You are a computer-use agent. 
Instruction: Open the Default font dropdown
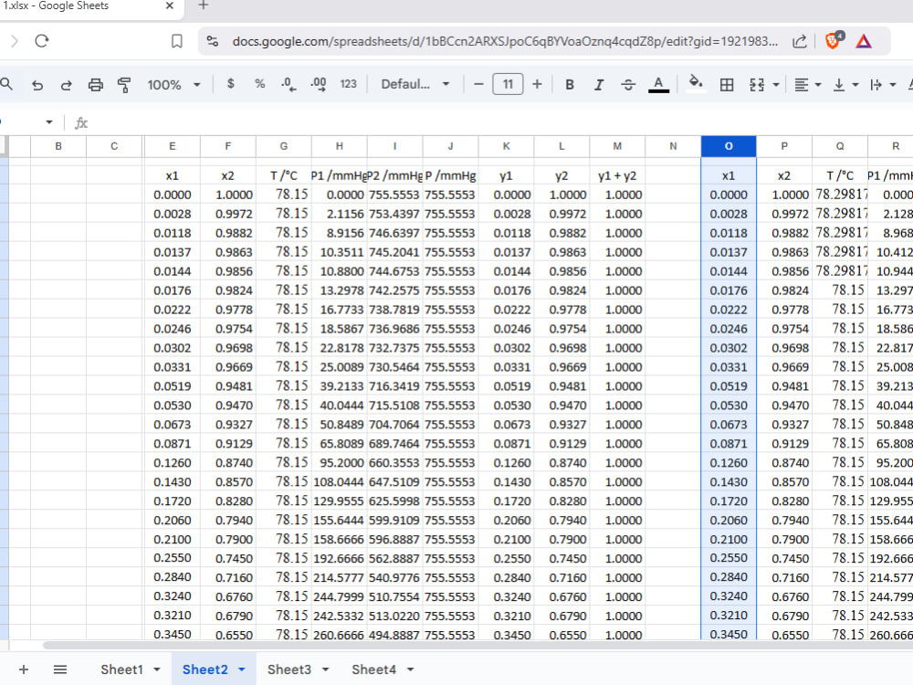(415, 84)
